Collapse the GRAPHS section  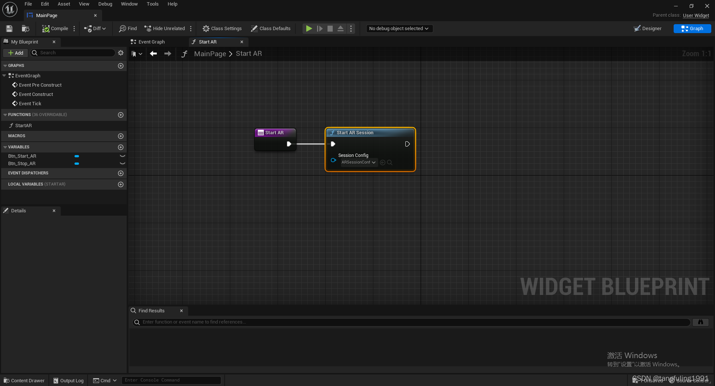point(5,65)
